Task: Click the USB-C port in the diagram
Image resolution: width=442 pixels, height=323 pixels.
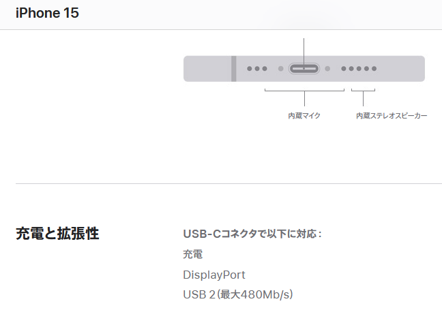Action: [304, 69]
